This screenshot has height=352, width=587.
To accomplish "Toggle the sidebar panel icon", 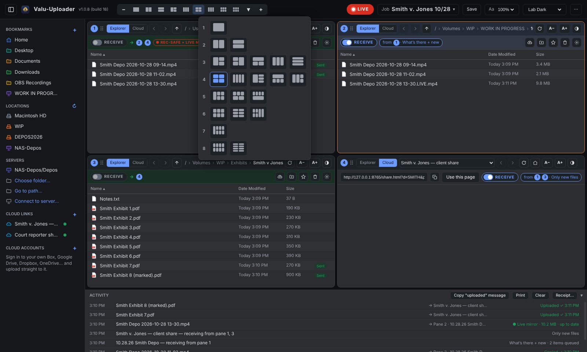I will [11, 10].
